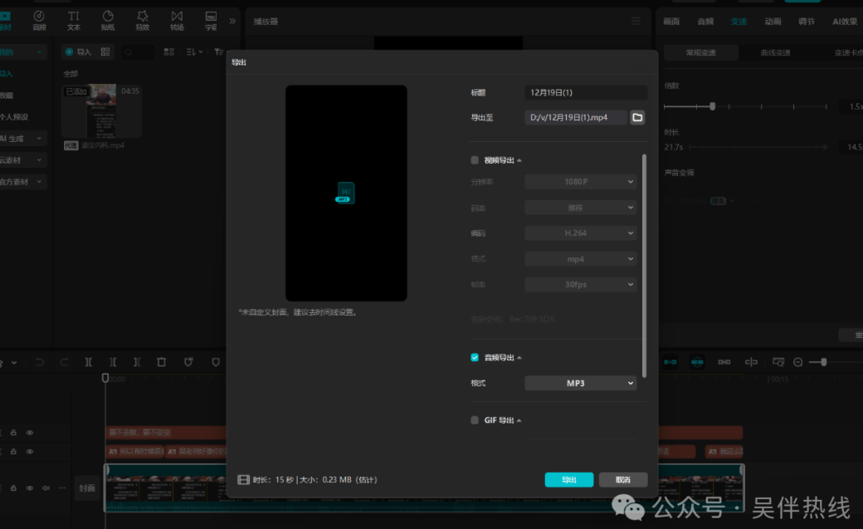Switch to the 动画 animation tab
Viewport: 863px width, 529px height.
point(773,22)
